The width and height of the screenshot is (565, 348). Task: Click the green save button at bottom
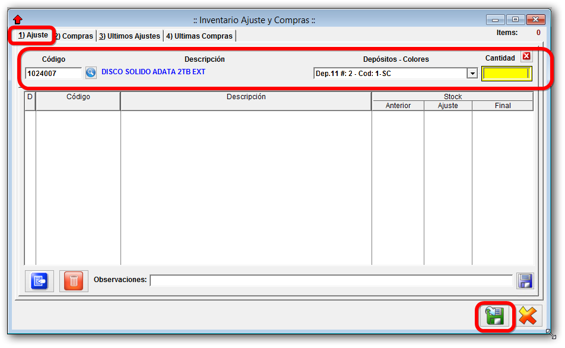pos(494,316)
